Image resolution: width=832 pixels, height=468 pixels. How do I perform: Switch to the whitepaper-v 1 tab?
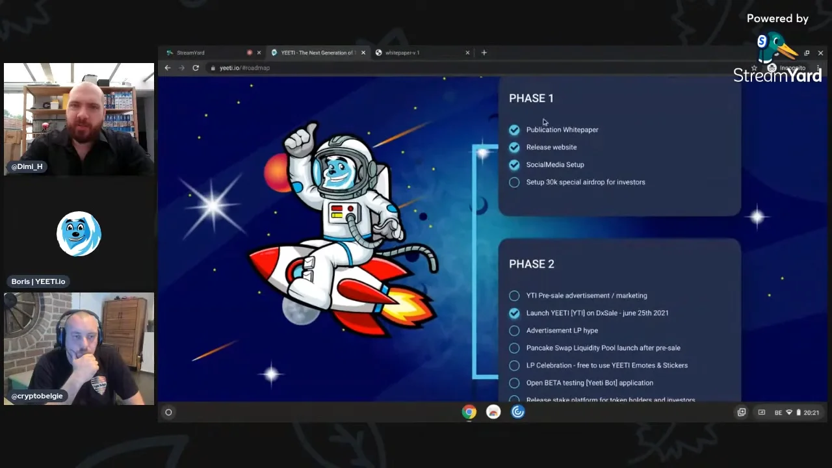pyautogui.click(x=416, y=53)
